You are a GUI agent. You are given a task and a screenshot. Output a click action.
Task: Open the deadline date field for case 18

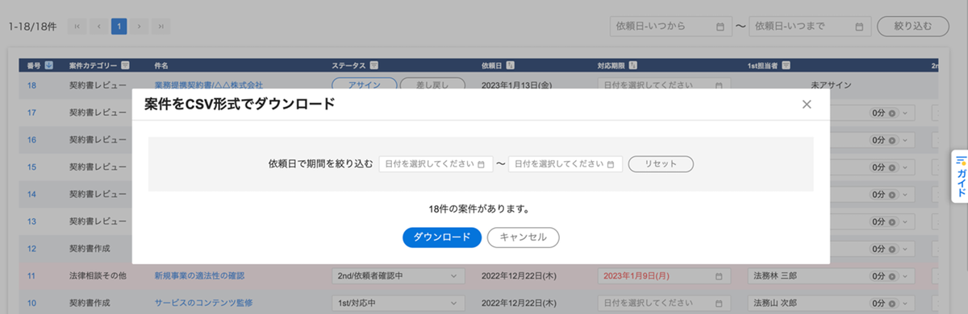click(664, 85)
